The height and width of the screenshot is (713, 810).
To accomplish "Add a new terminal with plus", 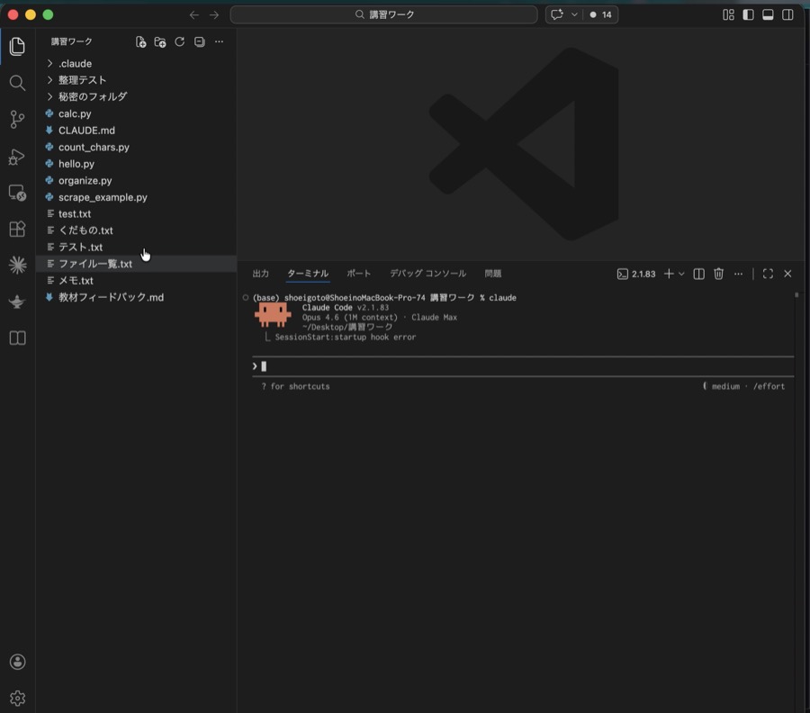I will point(669,274).
